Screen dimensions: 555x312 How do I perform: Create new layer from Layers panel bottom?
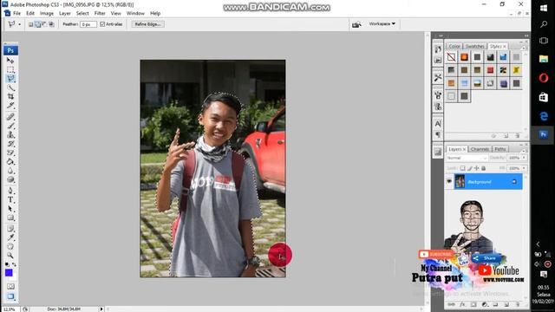point(506,304)
